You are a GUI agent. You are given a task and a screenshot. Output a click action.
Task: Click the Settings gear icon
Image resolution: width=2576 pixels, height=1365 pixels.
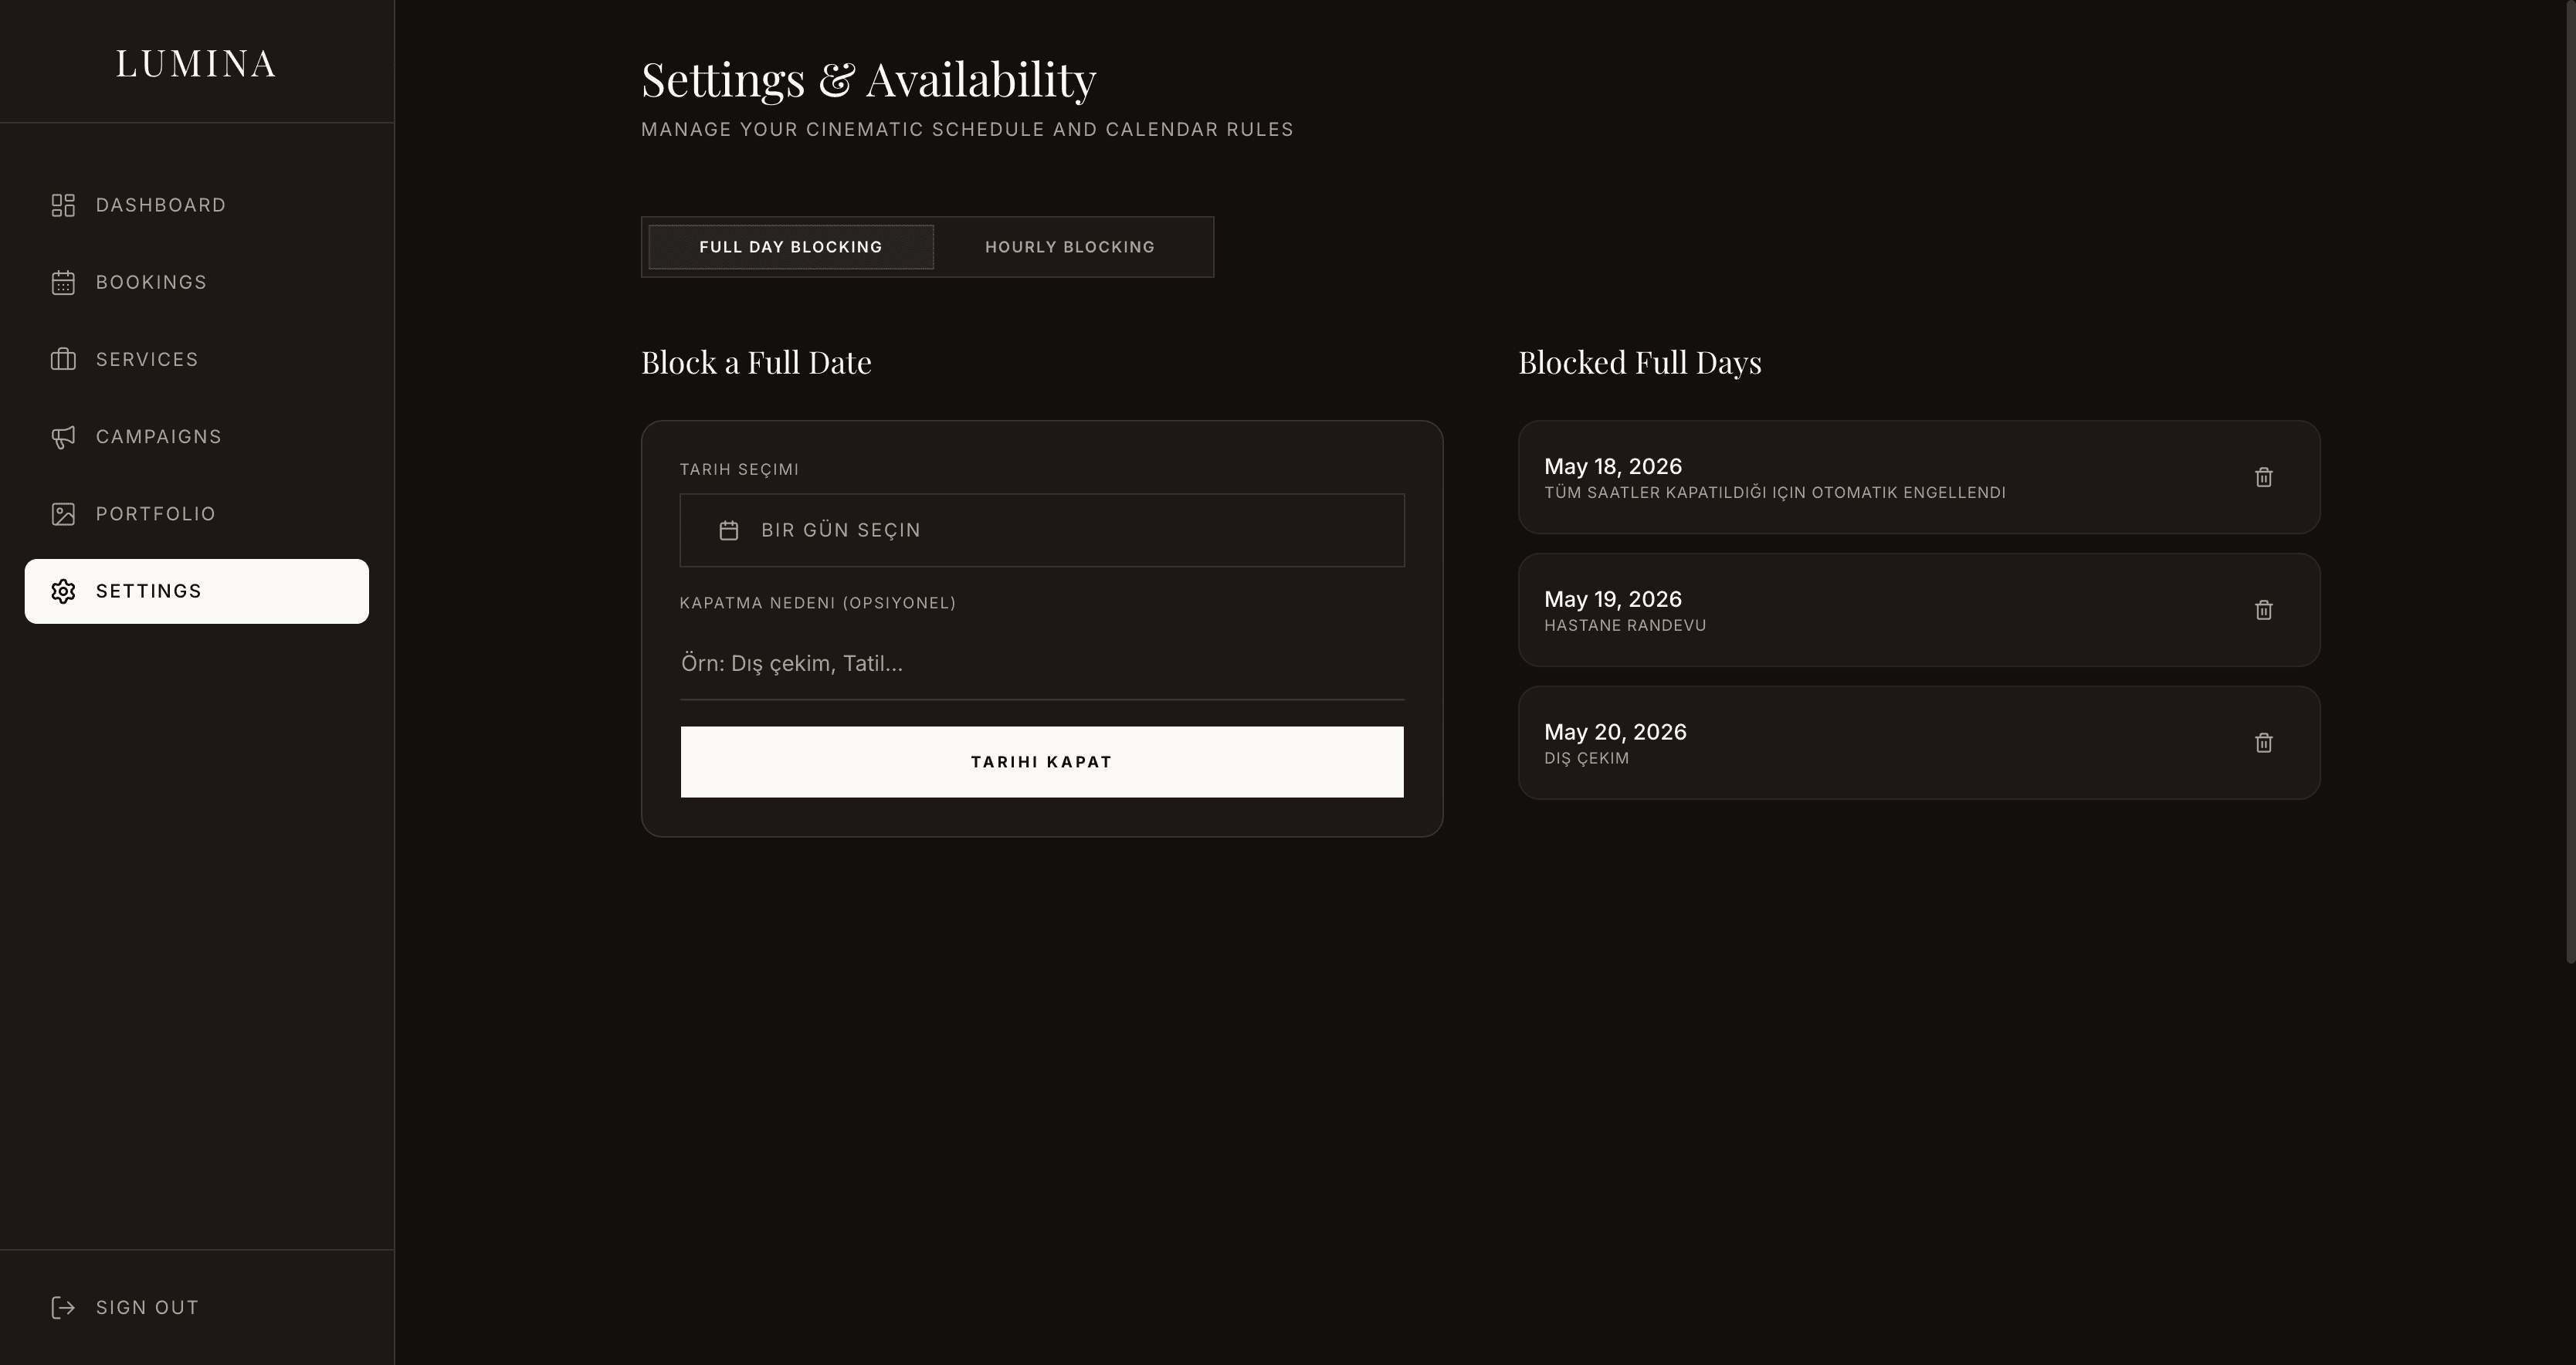point(63,591)
